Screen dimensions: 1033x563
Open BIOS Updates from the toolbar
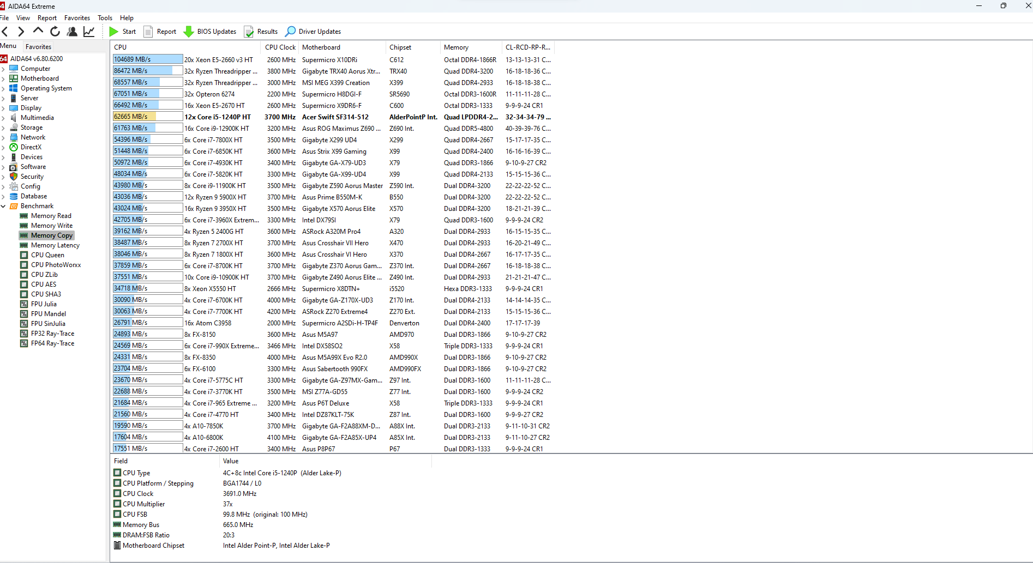(x=211, y=32)
